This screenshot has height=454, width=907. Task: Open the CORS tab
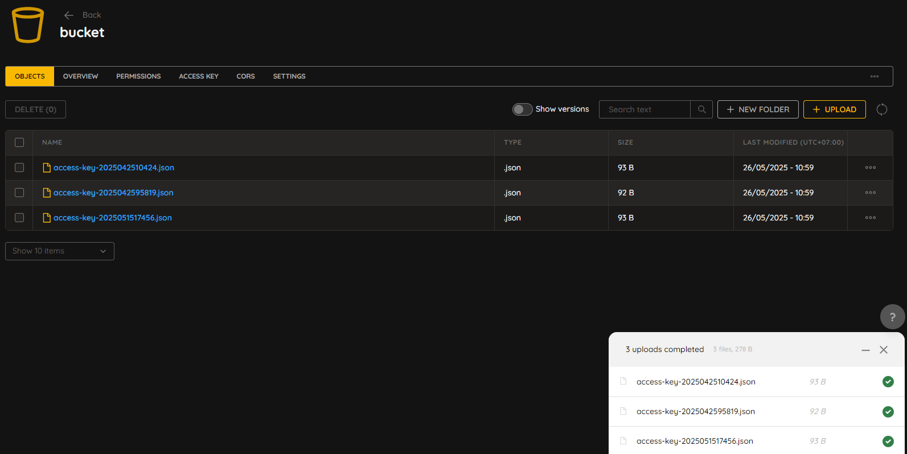pyautogui.click(x=245, y=76)
